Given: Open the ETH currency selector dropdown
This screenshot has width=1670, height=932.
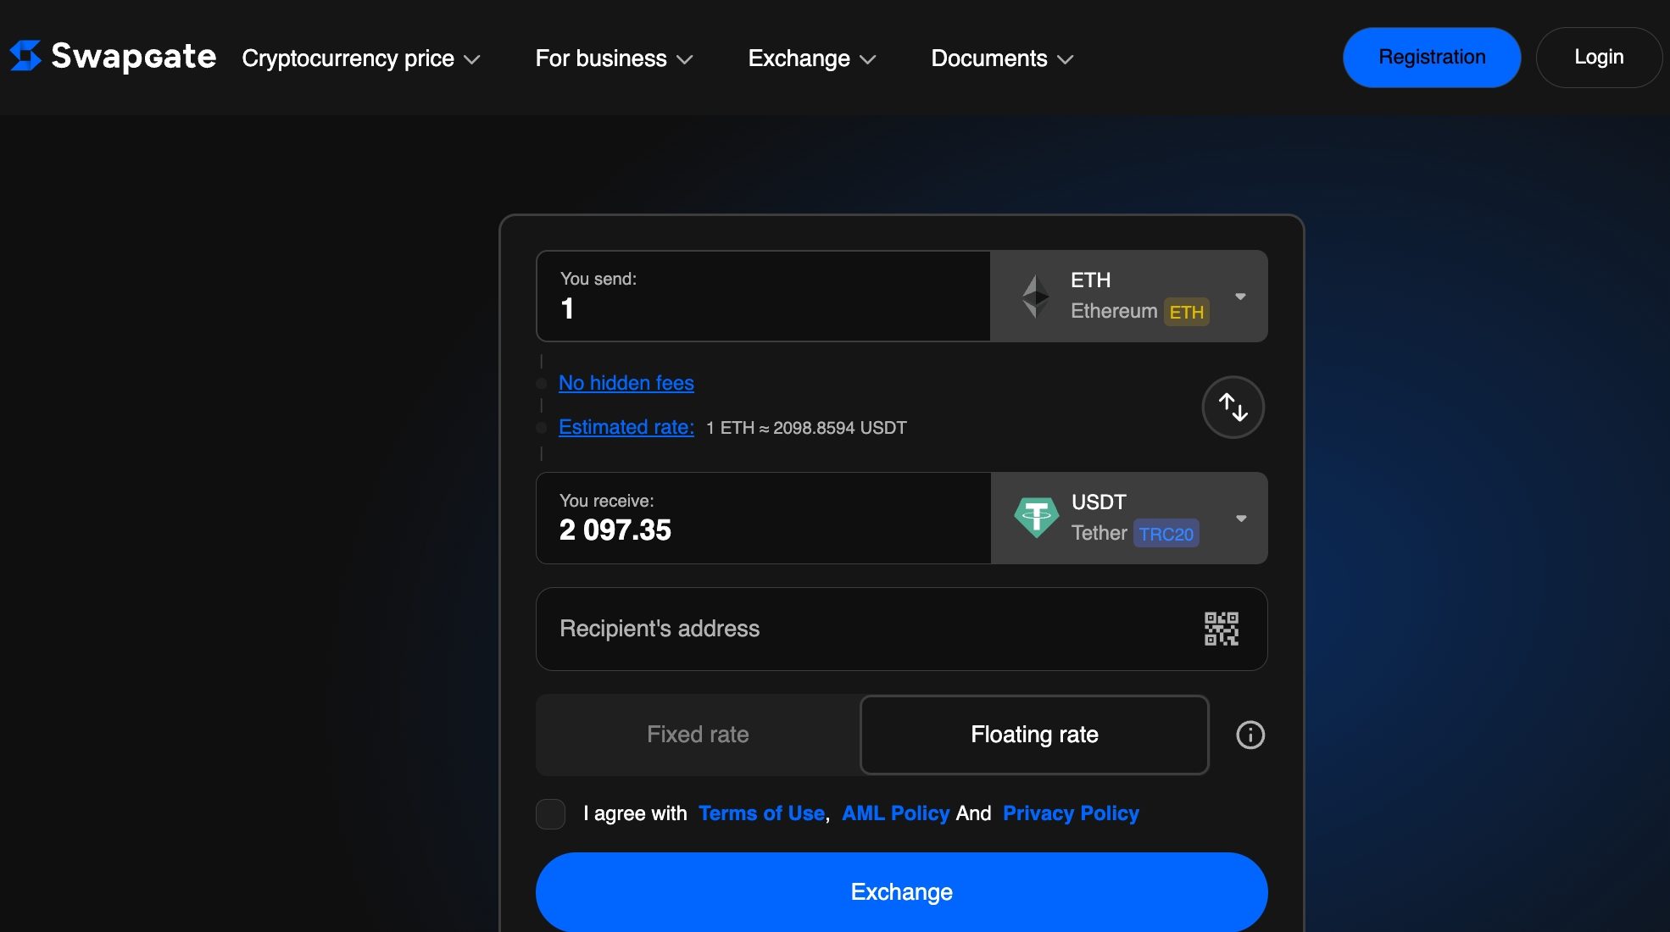Looking at the screenshot, I should [1240, 296].
